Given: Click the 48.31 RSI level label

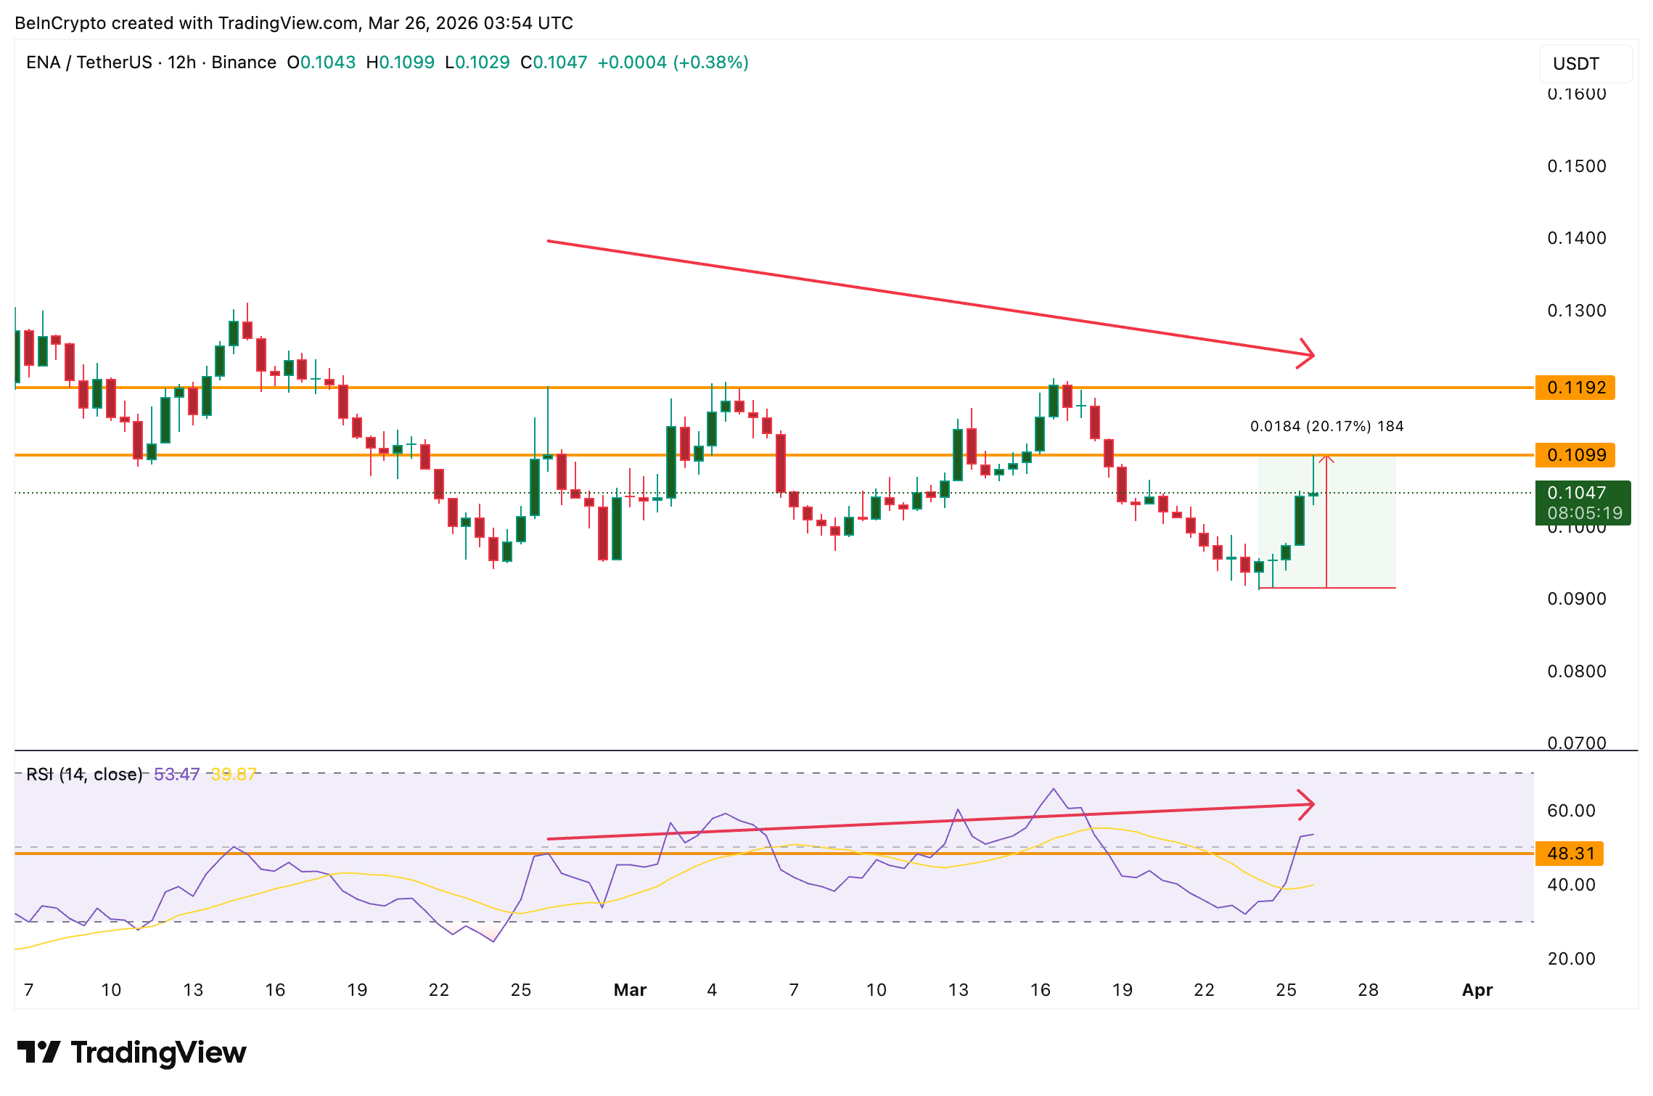Looking at the screenshot, I should [x=1570, y=854].
